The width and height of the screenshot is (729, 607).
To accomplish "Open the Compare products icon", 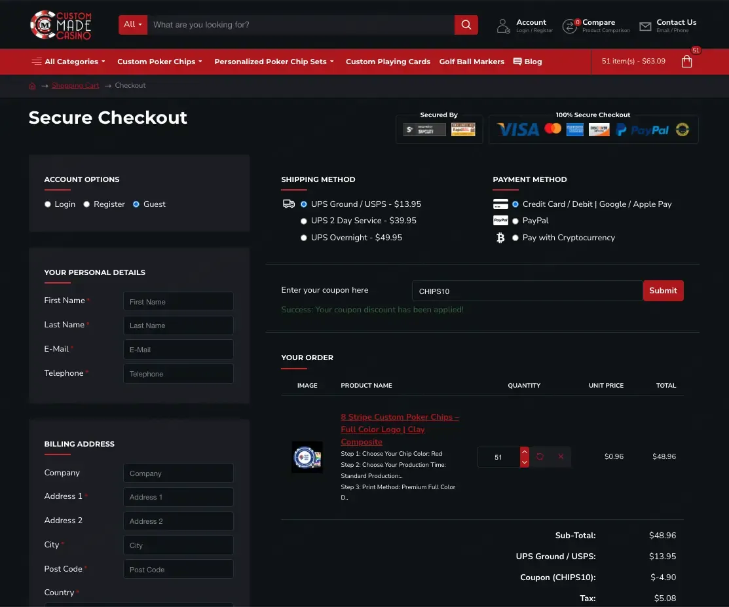I will click(x=570, y=26).
